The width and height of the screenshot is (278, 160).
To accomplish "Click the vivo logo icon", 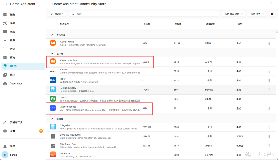I will (53, 108).
